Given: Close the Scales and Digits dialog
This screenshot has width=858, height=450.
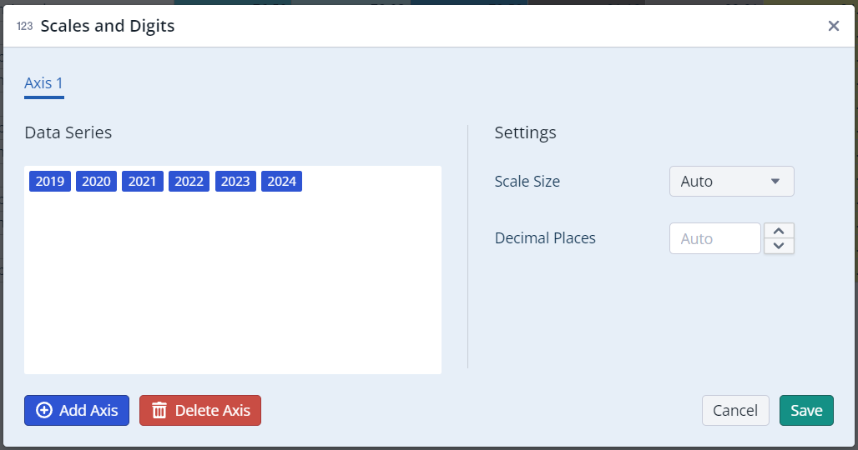Looking at the screenshot, I should [x=833, y=26].
